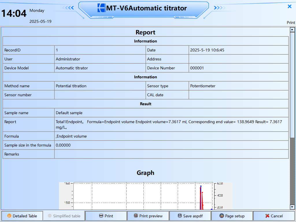The width and height of the screenshot is (296, 222).
Task: Click the printer icon on Print button
Action: click(x=101, y=216)
